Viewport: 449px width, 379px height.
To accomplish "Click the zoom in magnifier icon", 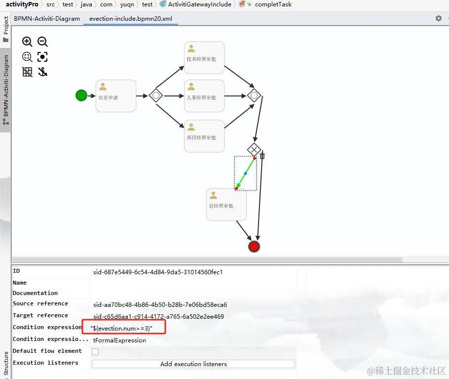I will click(x=27, y=42).
